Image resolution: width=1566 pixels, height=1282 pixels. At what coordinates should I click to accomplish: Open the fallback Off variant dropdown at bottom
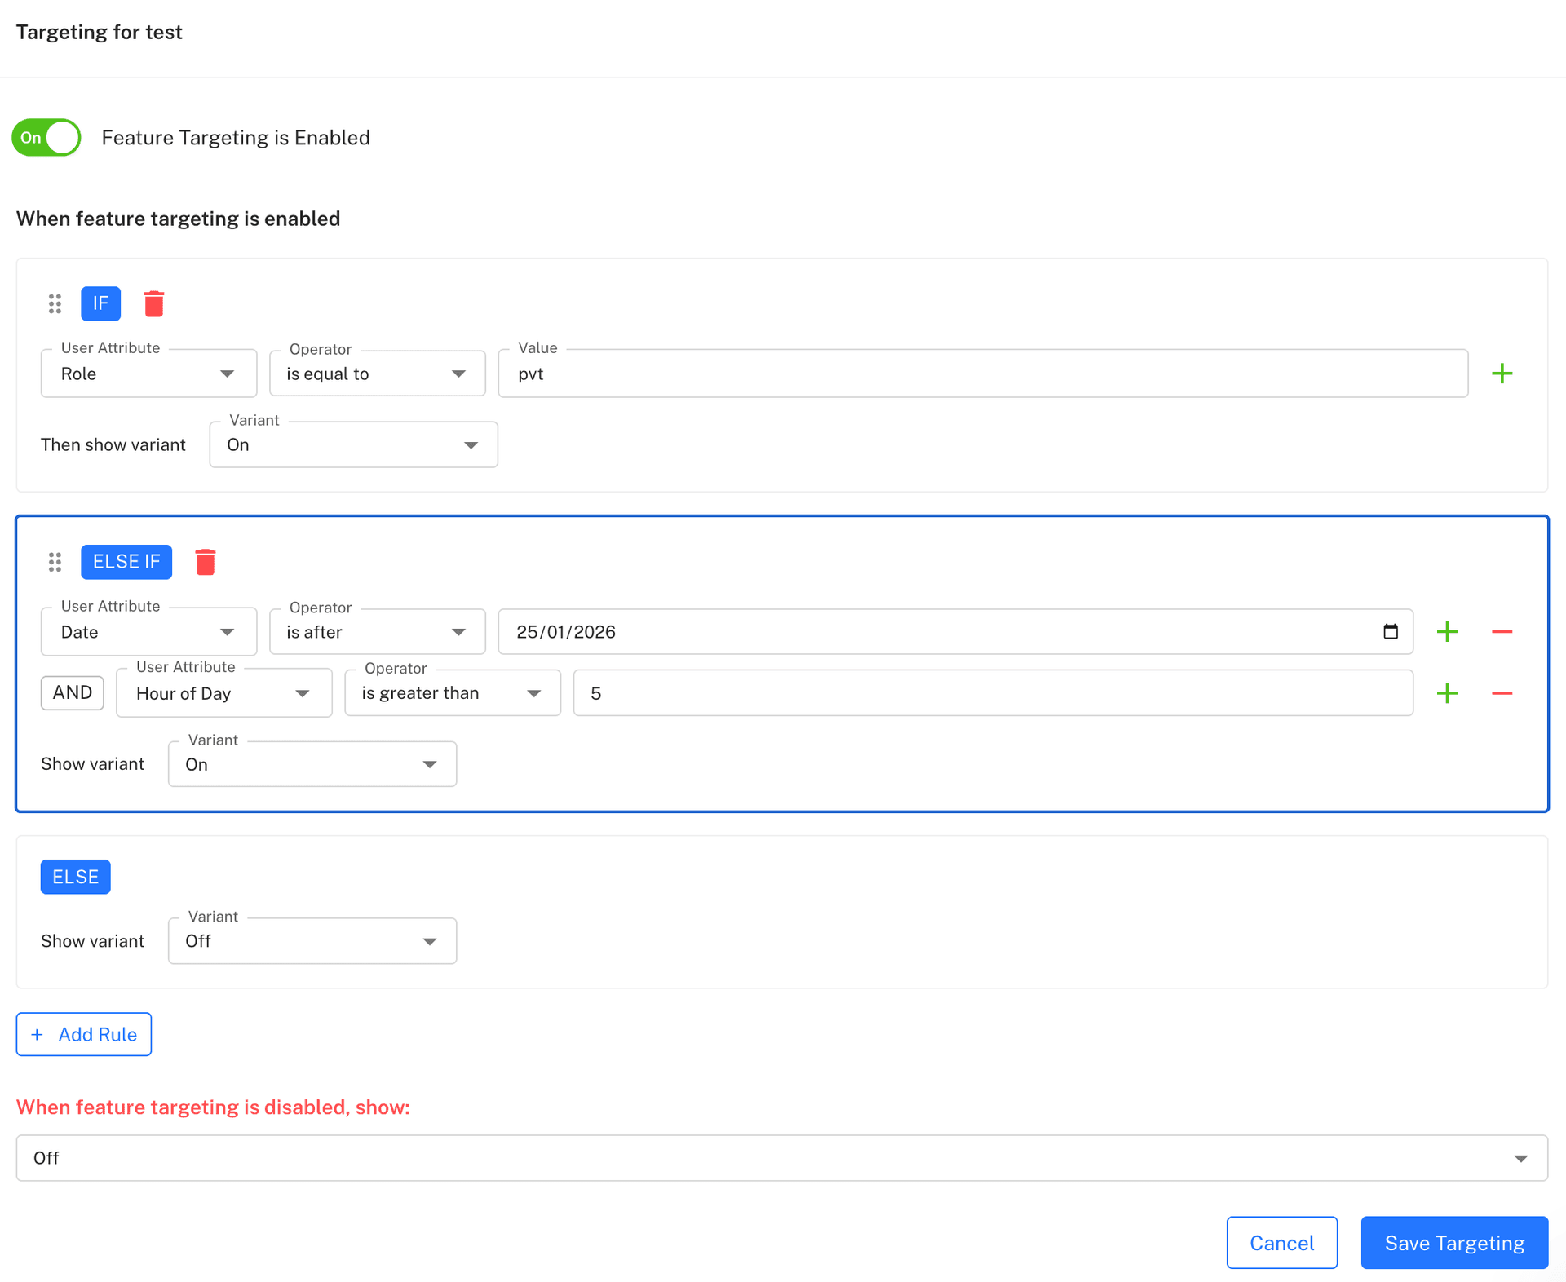781,1157
